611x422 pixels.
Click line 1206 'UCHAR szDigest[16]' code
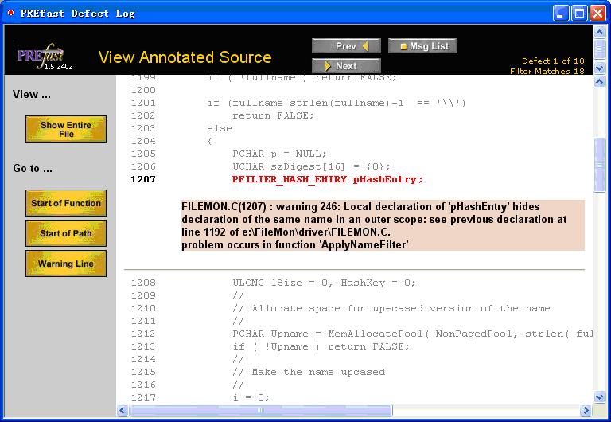(311, 166)
